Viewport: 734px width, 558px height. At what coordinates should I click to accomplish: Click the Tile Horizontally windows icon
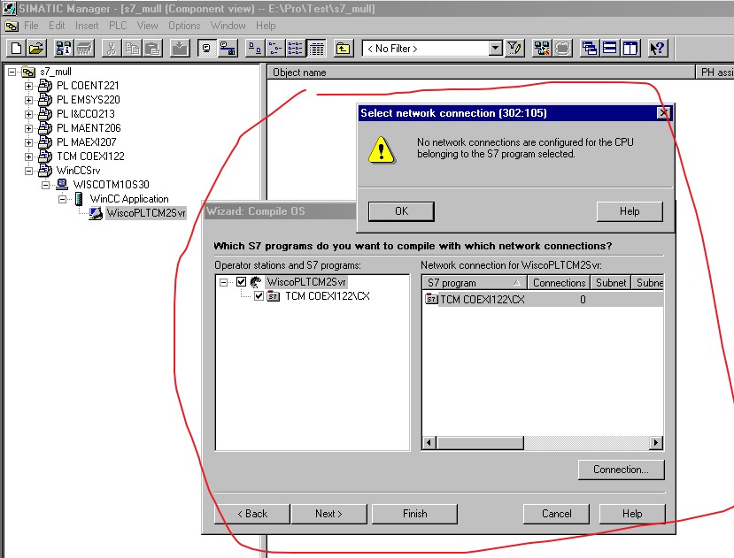609,48
